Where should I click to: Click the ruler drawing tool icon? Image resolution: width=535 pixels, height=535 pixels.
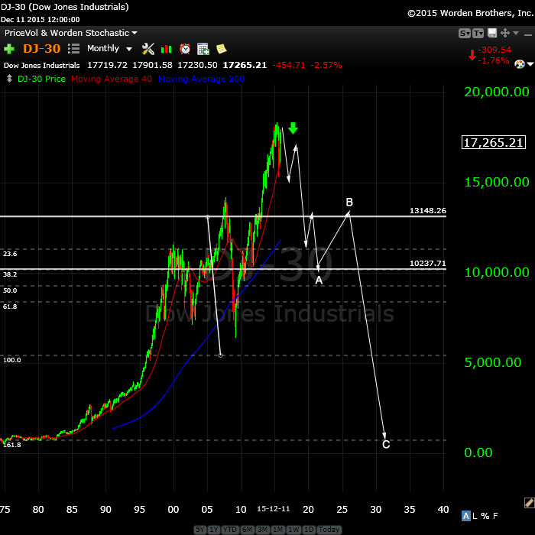(529, 503)
